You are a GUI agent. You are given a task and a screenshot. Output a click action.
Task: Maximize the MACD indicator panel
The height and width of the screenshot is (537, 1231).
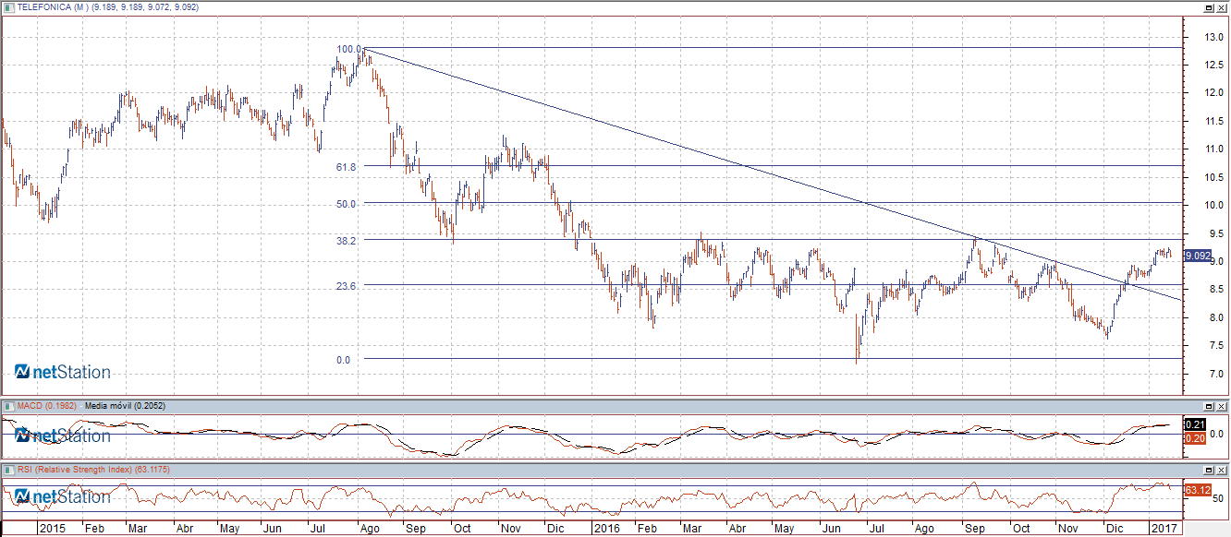point(1209,406)
